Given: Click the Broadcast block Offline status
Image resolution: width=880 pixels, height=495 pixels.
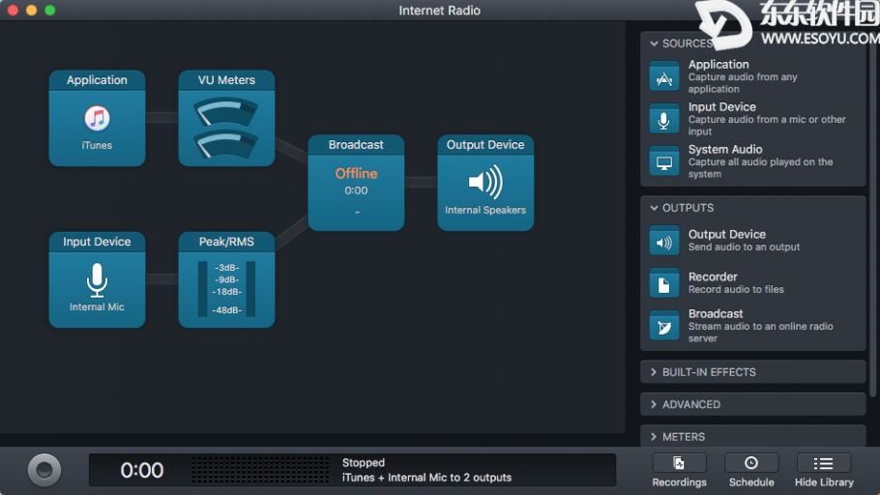Looking at the screenshot, I should tap(357, 173).
